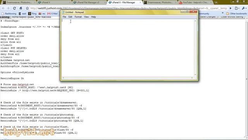Open the browser home page icon

tap(21, 8)
